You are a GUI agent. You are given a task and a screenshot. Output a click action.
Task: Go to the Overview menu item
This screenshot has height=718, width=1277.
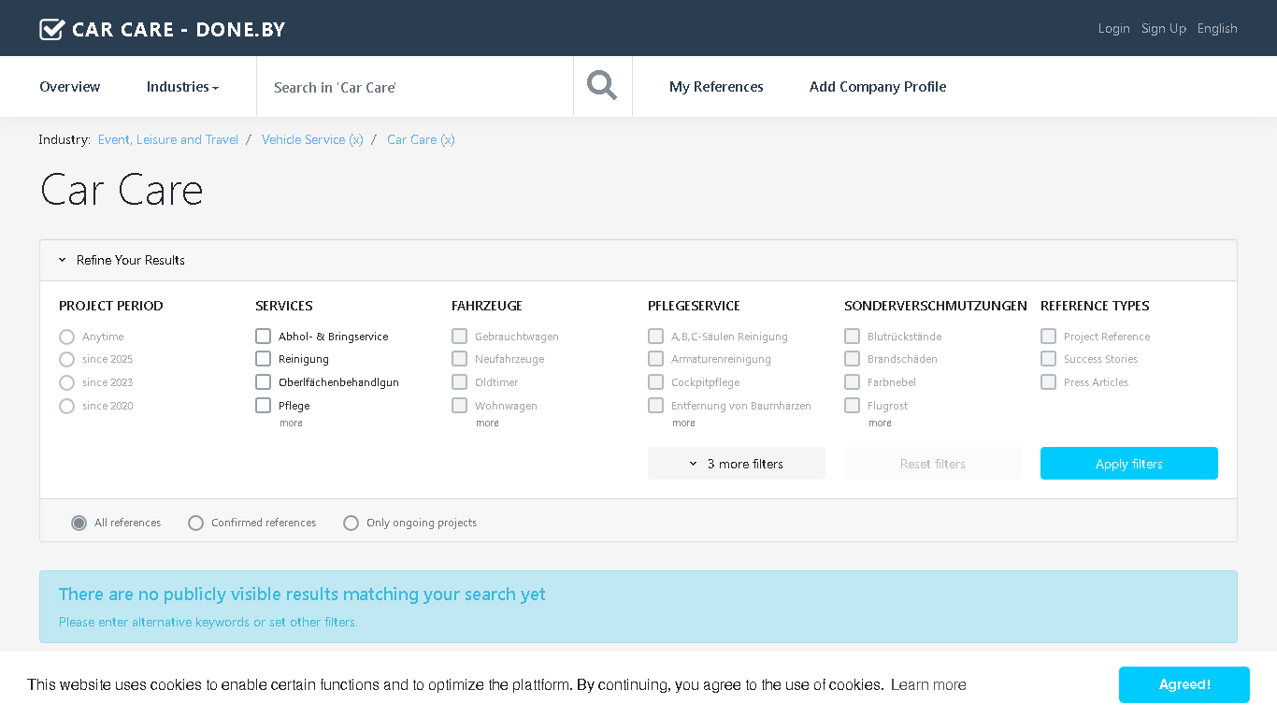click(69, 87)
